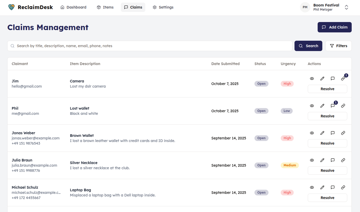Resolve Jonas Weber's brown wallet claim
This screenshot has height=212, width=360.
click(327, 143)
